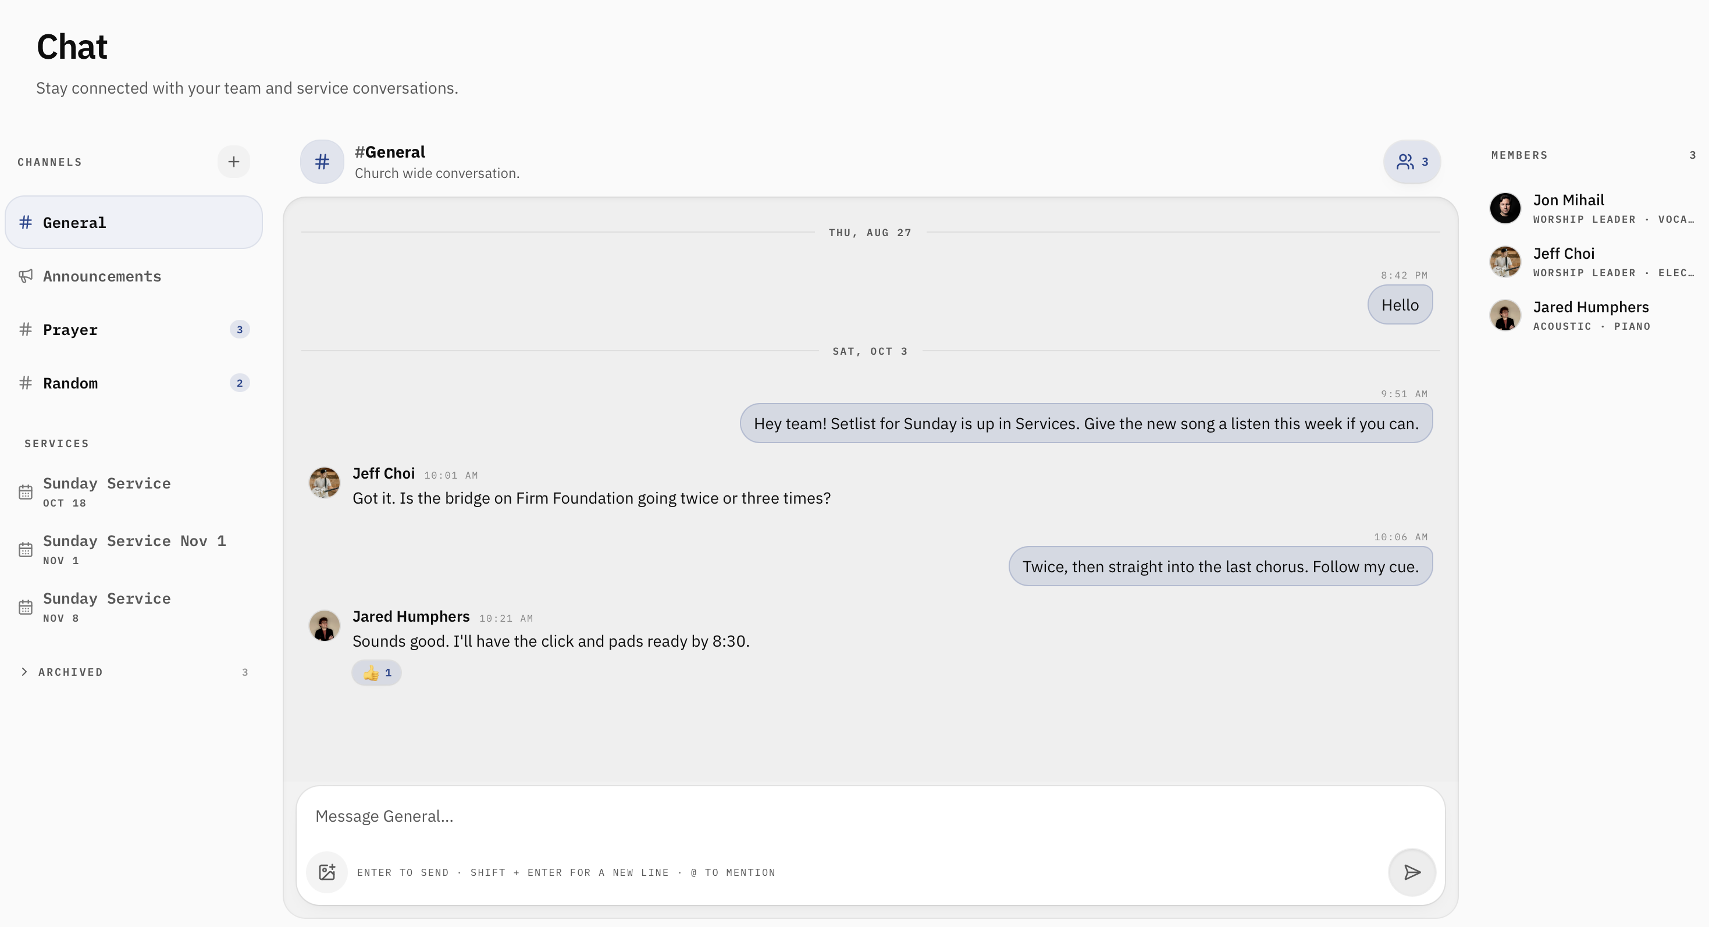1709x927 pixels.
Task: Click Jeff Choi's avatar in Members panel
Action: click(1505, 262)
